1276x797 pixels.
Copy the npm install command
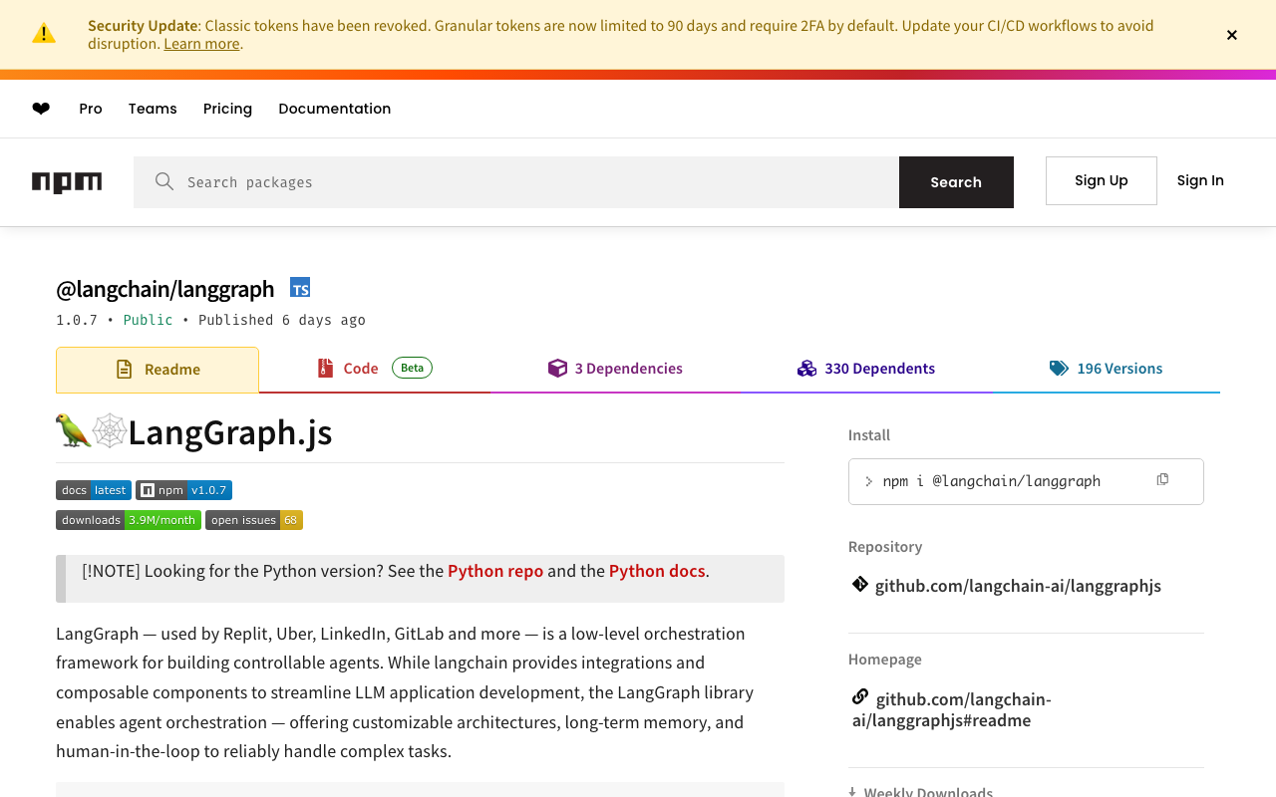[x=1162, y=480]
